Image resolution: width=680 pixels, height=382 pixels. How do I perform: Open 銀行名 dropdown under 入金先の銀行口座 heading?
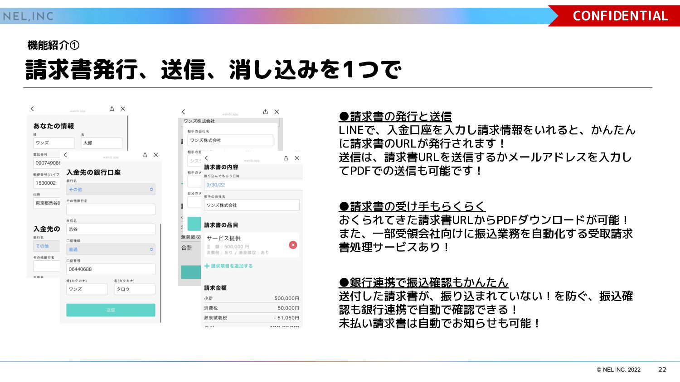(111, 189)
